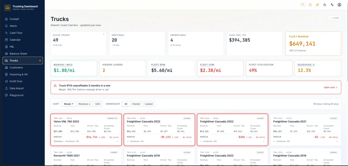348x166 pixels.
Task: Open the Margin / Mile $1.88/mi card
Action: coord(74,68)
